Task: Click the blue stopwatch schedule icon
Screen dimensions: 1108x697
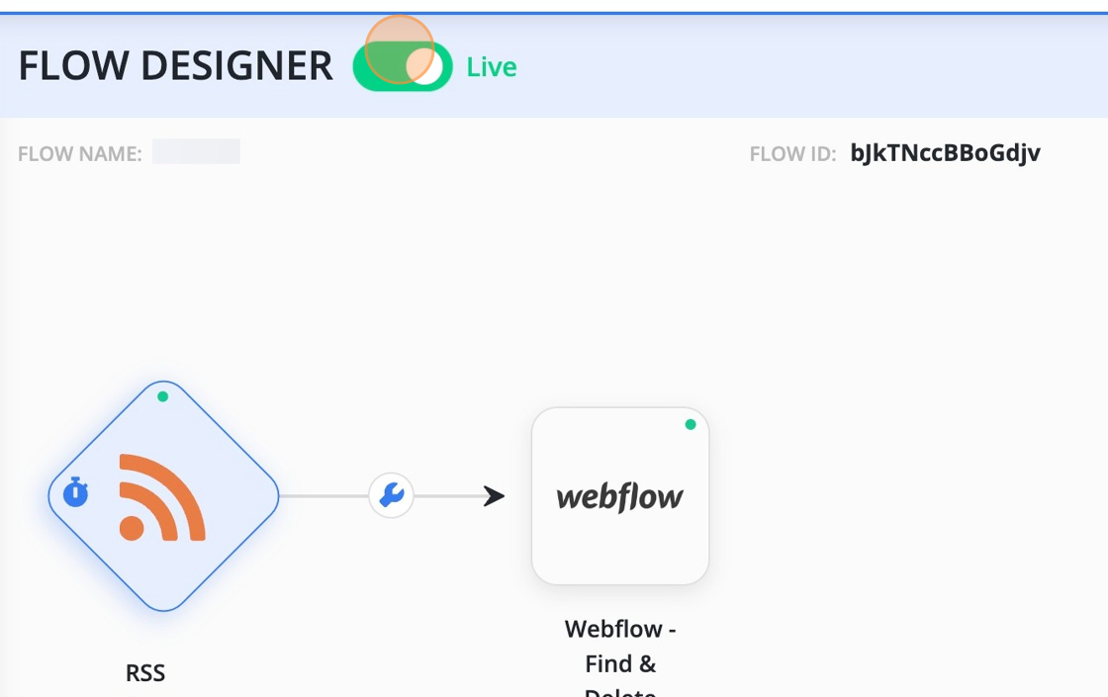Action: pos(75,492)
